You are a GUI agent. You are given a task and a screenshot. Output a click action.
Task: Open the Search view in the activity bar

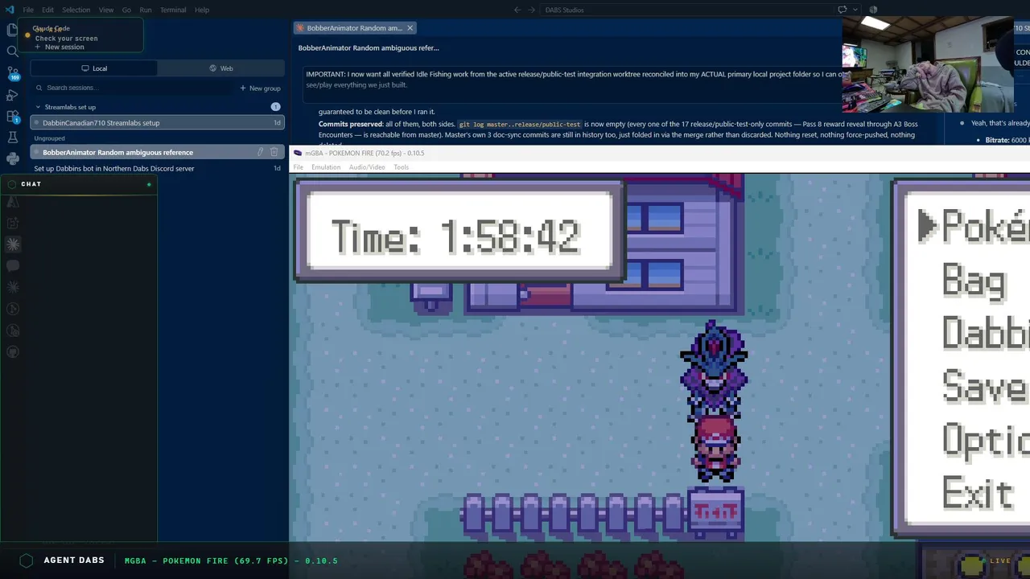point(12,51)
